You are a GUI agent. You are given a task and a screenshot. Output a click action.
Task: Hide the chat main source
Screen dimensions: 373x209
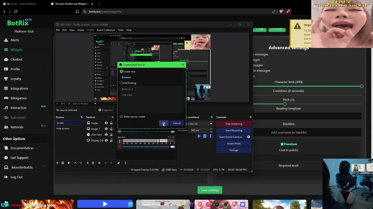(106, 135)
